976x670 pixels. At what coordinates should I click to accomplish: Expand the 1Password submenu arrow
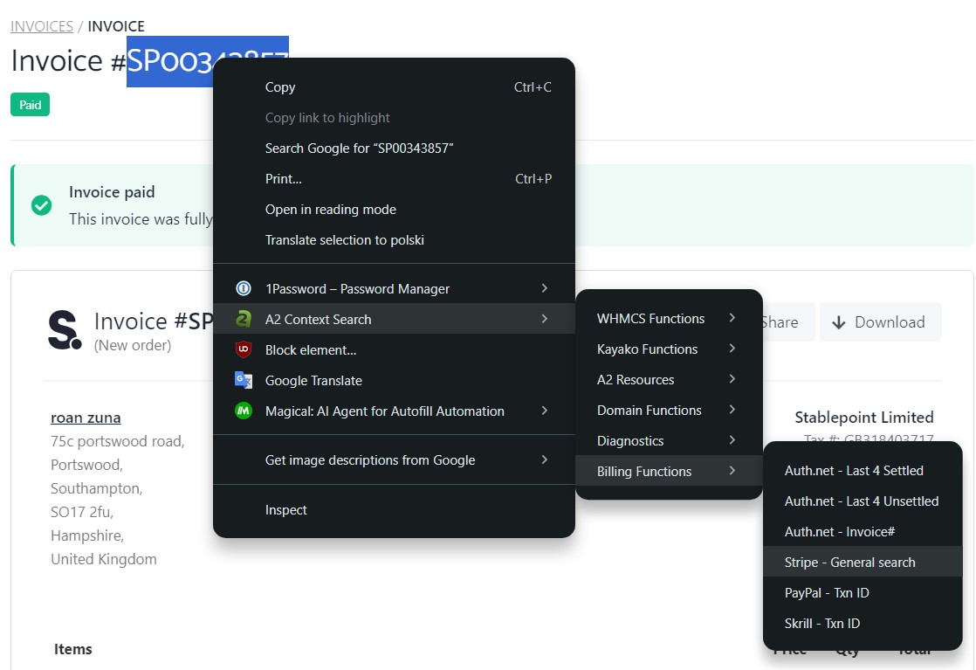point(545,287)
